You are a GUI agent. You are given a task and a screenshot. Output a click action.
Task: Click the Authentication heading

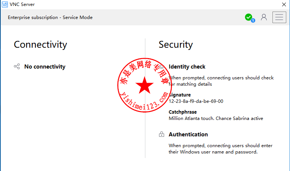[x=188, y=134]
